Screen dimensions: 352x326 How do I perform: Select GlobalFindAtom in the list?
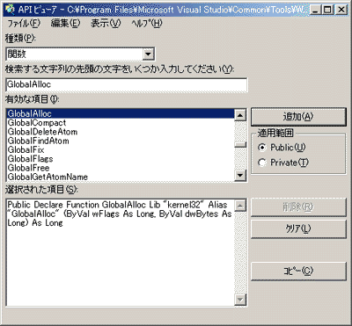pos(121,141)
